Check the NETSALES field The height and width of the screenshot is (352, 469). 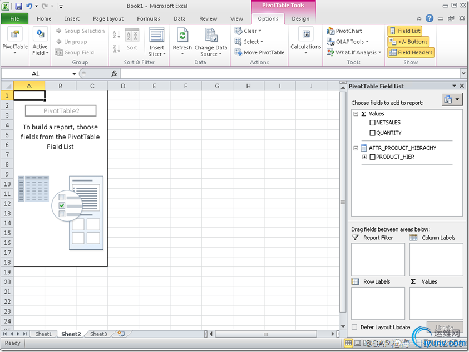[372, 123]
